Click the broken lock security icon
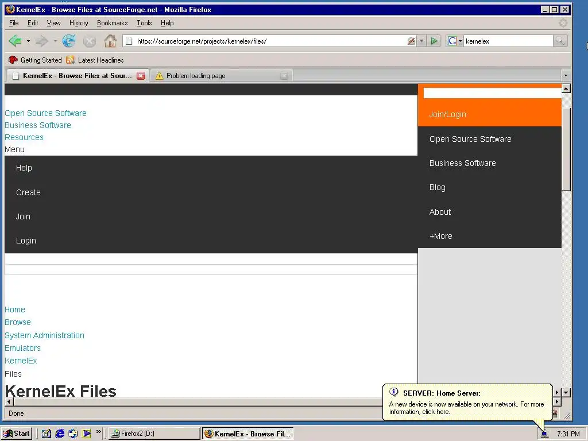This screenshot has width=588, height=441. pos(411,41)
